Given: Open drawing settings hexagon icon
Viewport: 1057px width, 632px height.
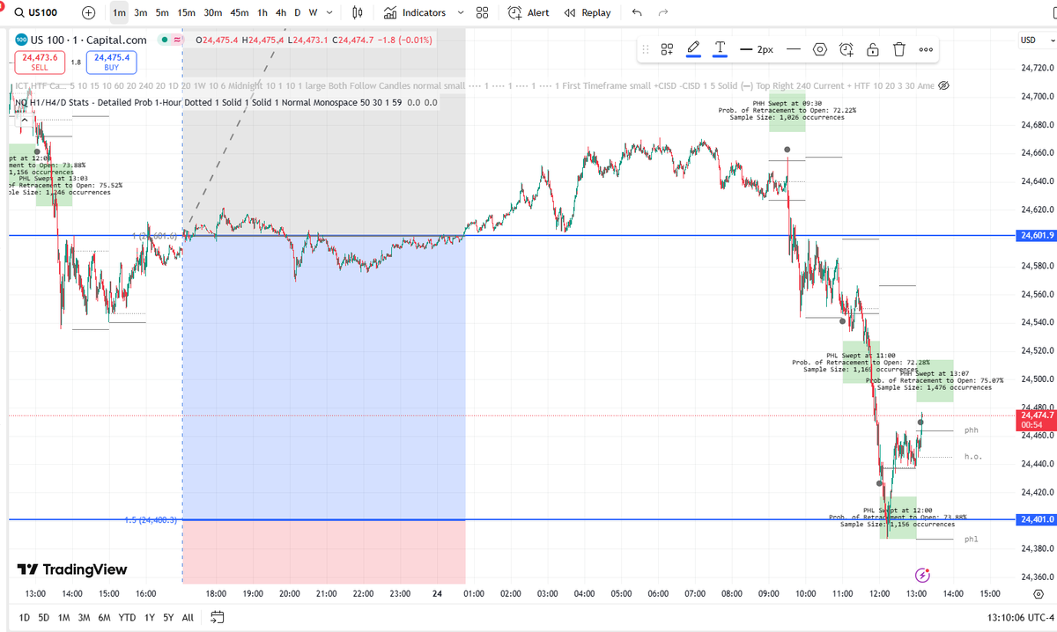Looking at the screenshot, I should pos(820,49).
